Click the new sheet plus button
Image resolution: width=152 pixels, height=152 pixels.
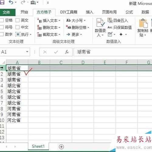(61, 147)
